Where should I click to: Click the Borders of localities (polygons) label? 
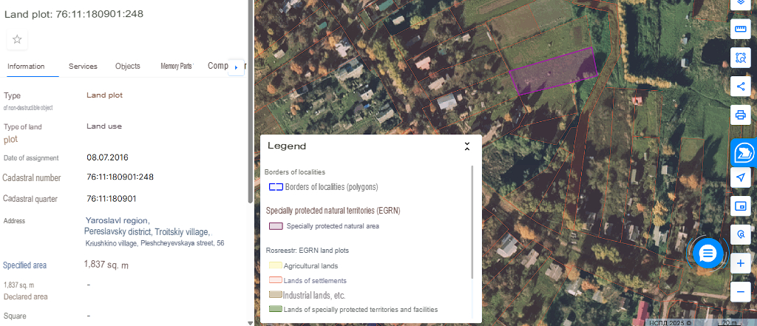(x=332, y=187)
